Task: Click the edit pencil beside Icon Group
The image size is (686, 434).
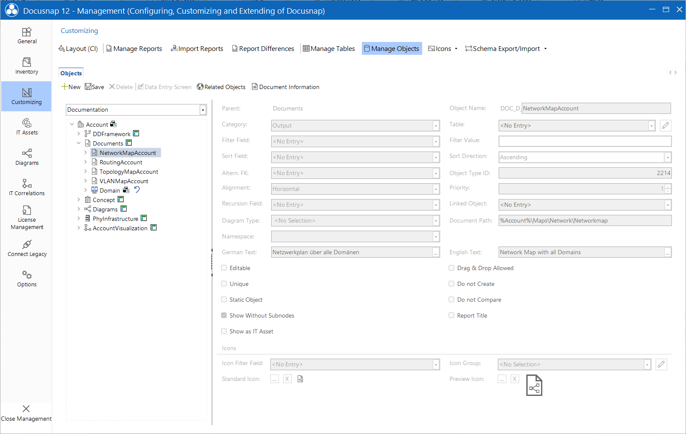Action: coord(661,364)
